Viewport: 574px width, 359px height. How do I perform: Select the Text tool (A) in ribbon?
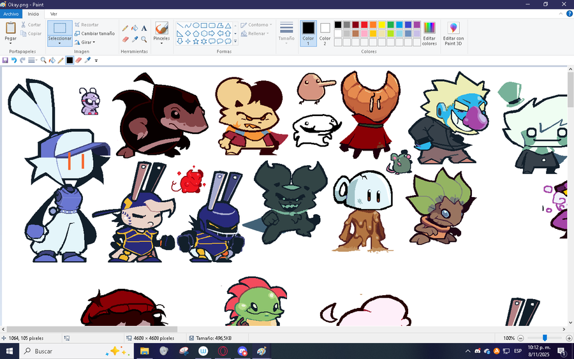144,28
